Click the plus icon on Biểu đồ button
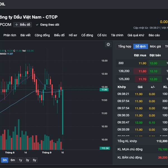 click(x=17, y=25)
